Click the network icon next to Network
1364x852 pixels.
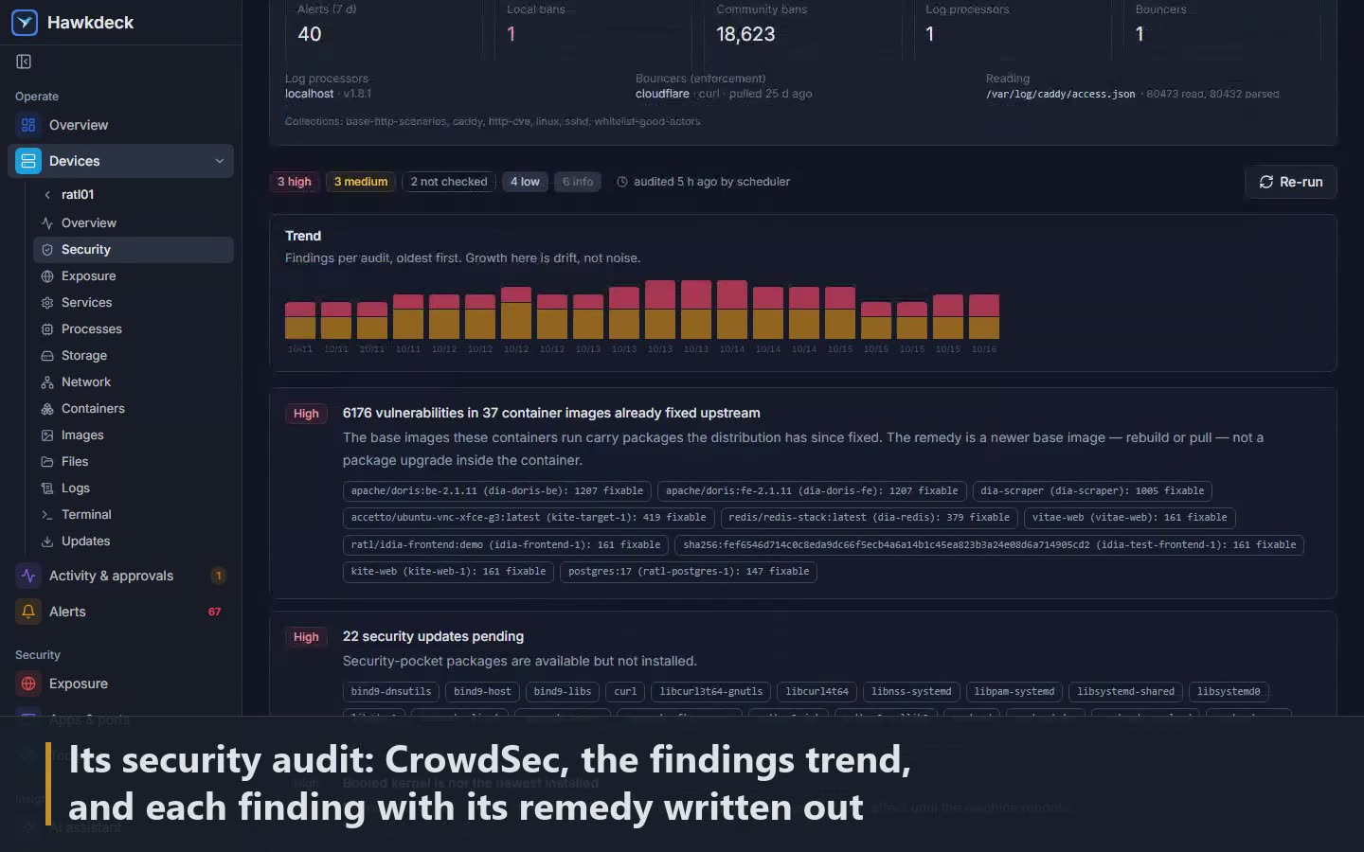(47, 382)
